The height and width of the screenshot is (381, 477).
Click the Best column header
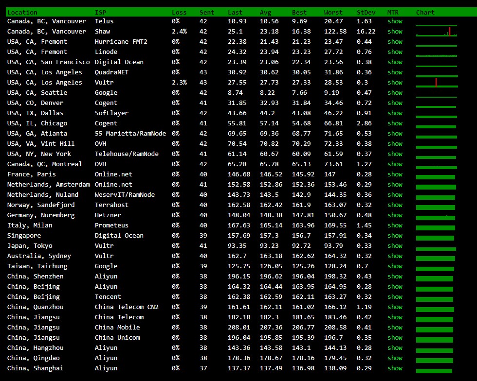point(299,13)
